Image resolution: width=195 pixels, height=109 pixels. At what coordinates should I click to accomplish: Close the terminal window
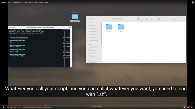pos(10,27)
